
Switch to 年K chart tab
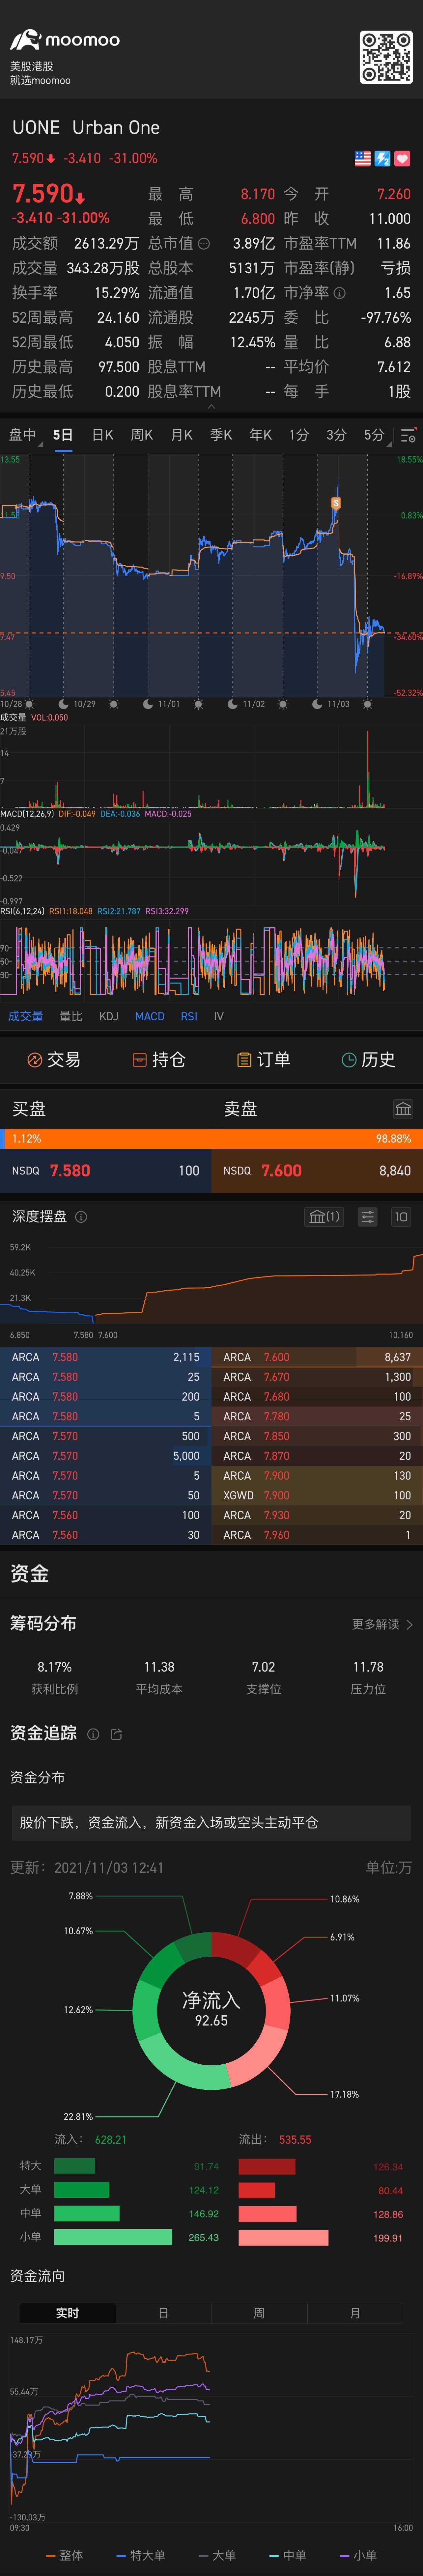click(260, 435)
